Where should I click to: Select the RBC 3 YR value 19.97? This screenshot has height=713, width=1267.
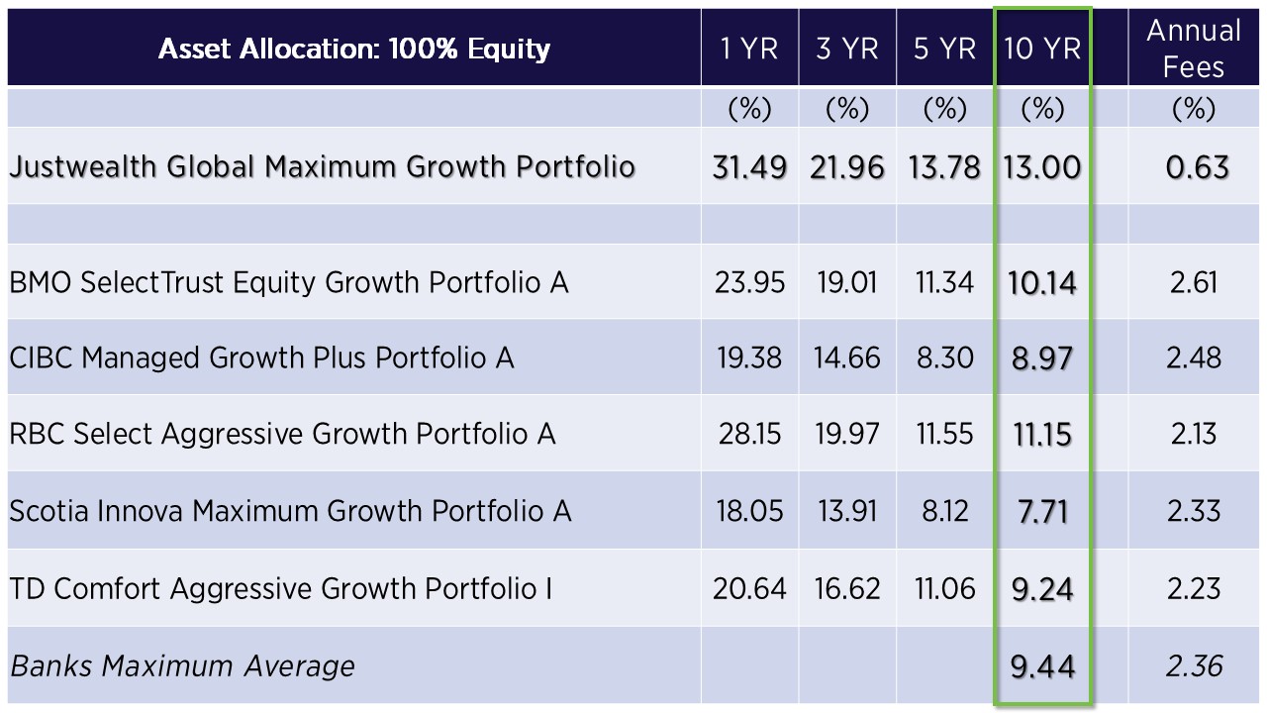847,434
